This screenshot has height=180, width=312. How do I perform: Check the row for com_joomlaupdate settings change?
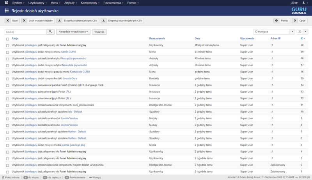(7, 106)
